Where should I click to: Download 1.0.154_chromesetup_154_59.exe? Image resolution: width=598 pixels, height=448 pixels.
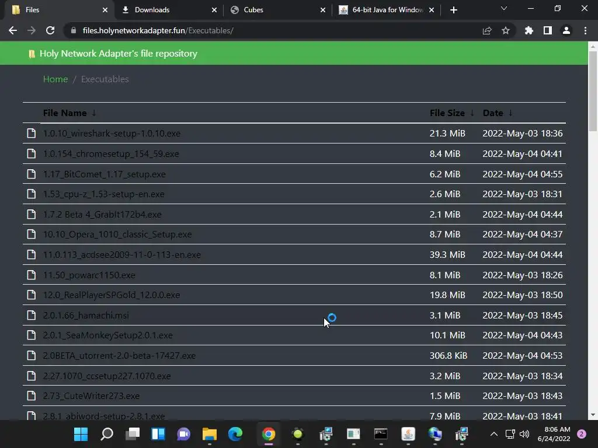[111, 153]
